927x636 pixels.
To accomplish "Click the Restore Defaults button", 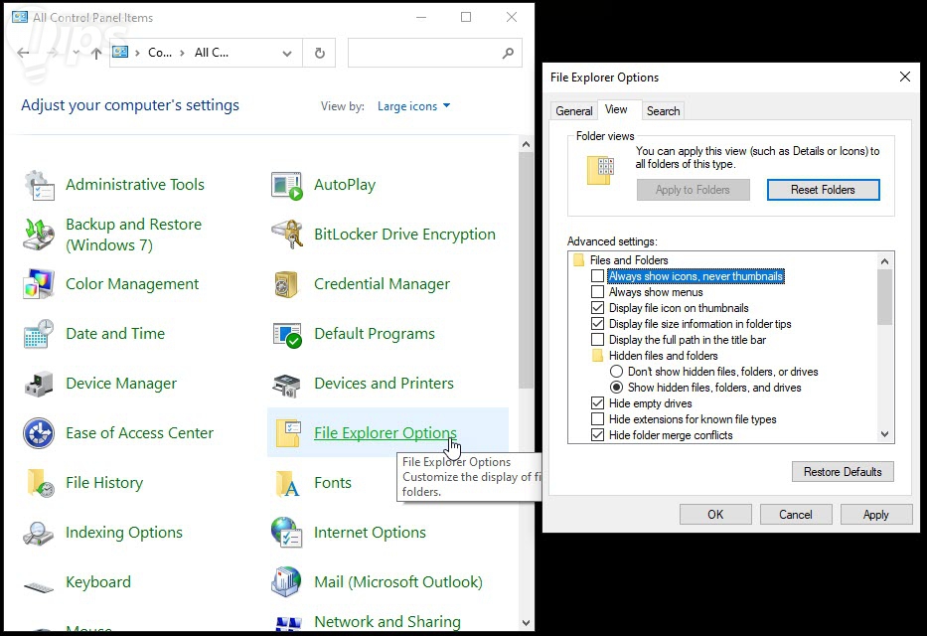I will coord(843,472).
